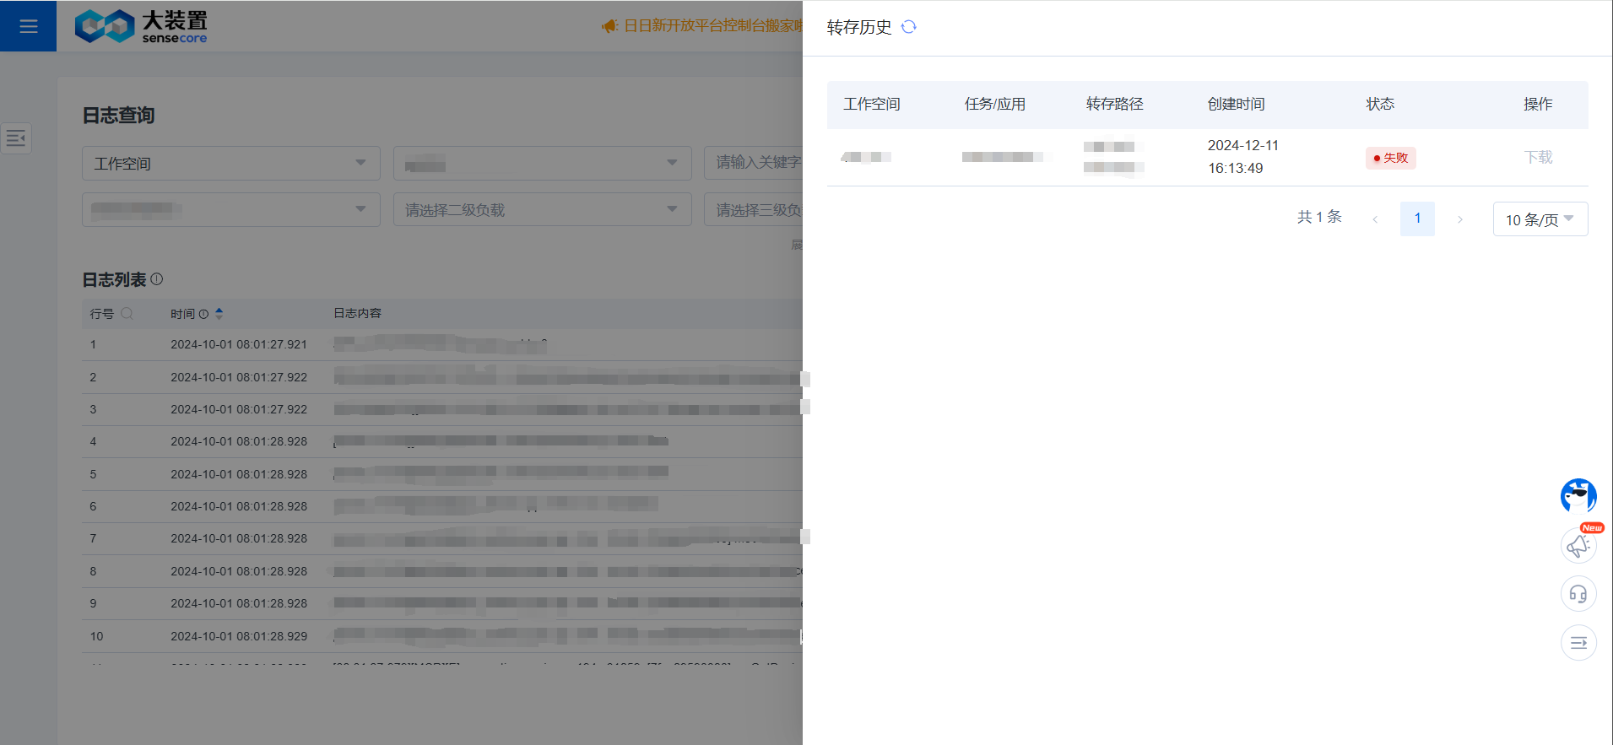Image resolution: width=1613 pixels, height=745 pixels.
Task: Open the 工作空间 dropdown
Action: [x=230, y=163]
